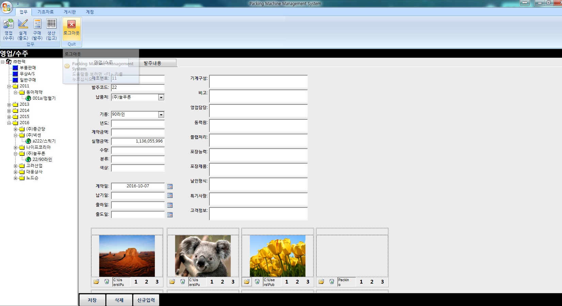
Task: Open file for the empty fourth image slot
Action: click(321, 282)
